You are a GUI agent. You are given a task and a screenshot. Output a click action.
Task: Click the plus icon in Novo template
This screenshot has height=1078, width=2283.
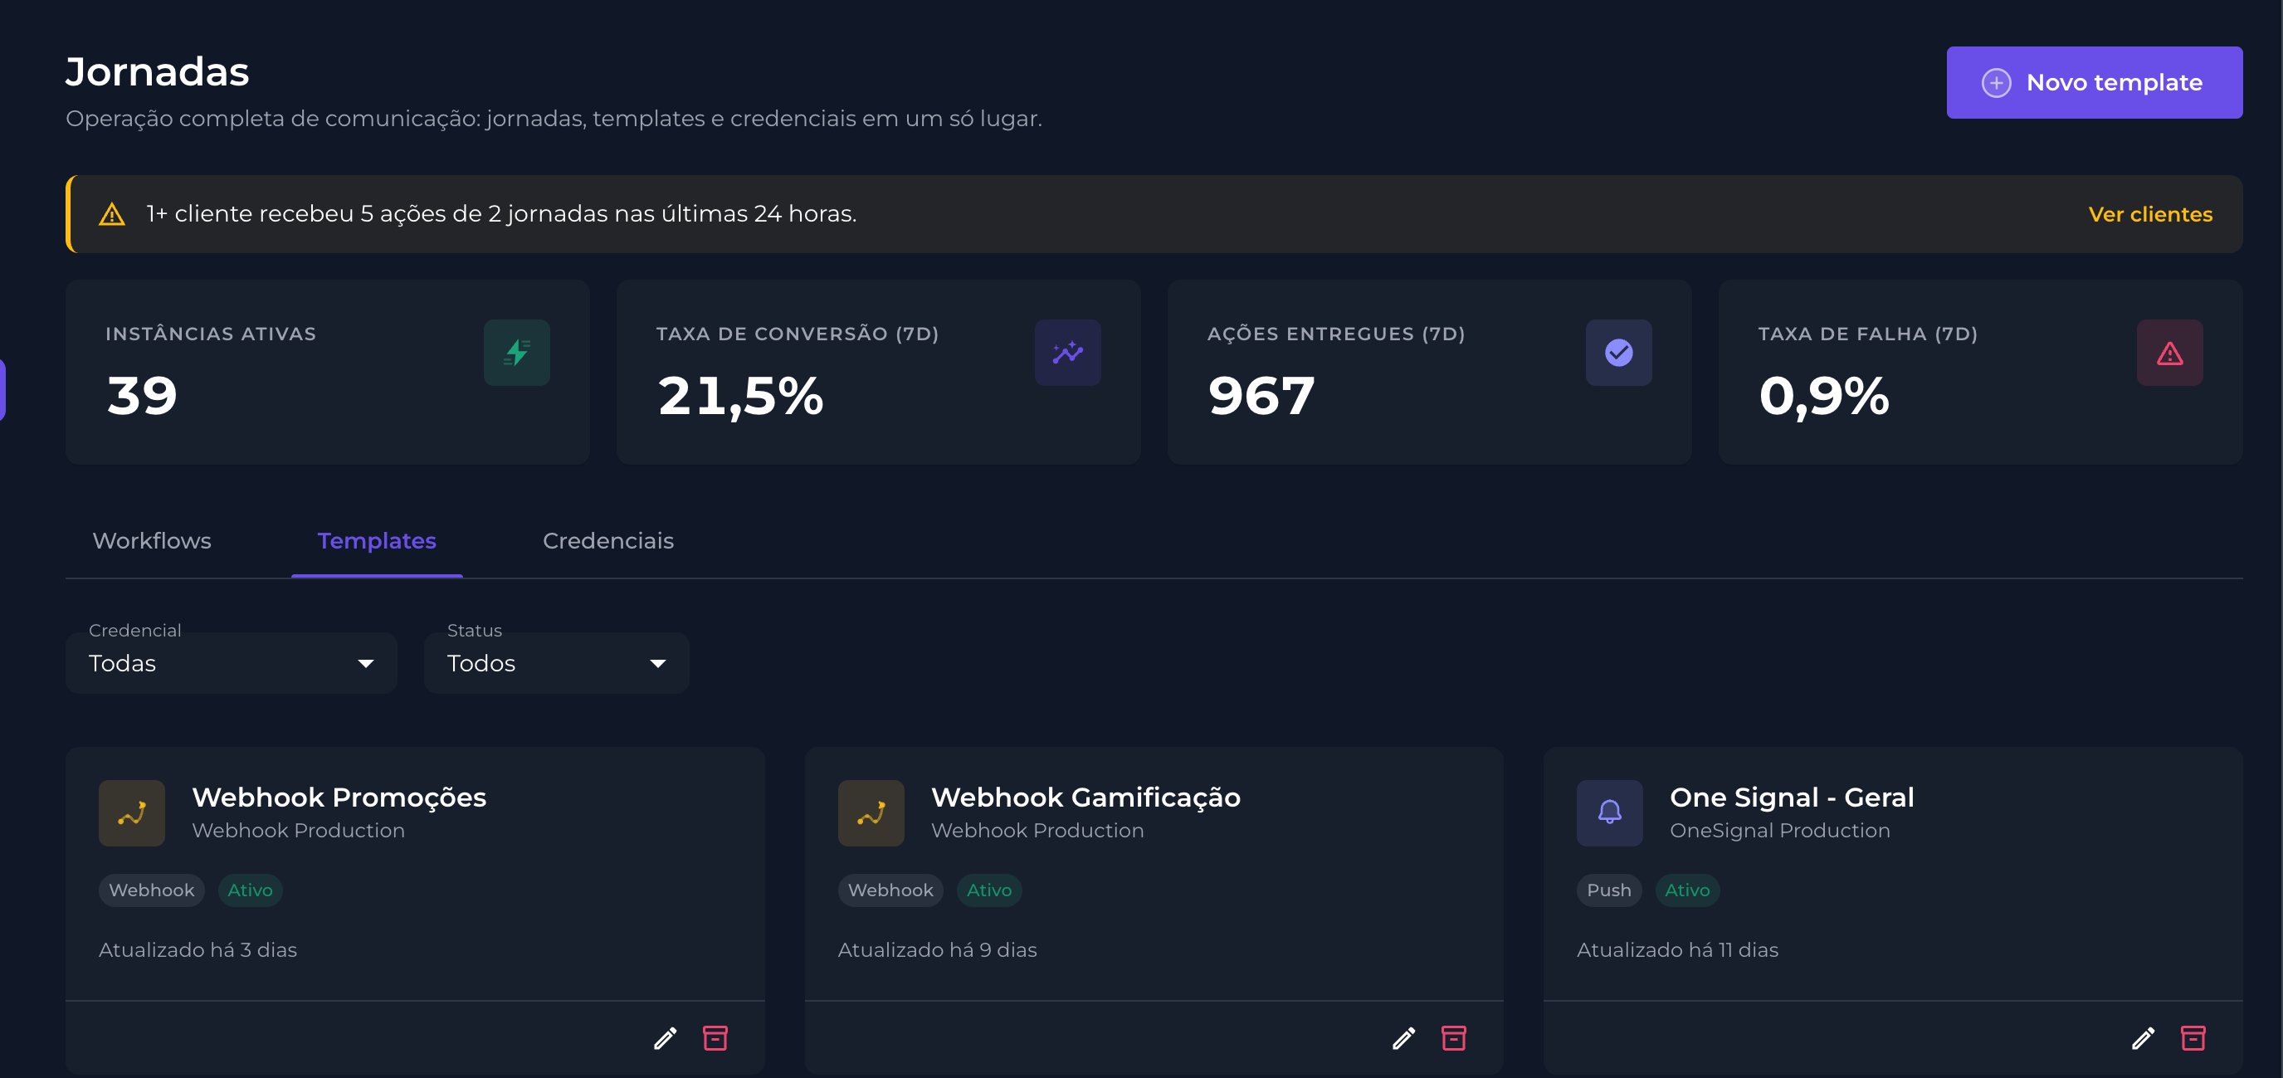pyautogui.click(x=1996, y=82)
